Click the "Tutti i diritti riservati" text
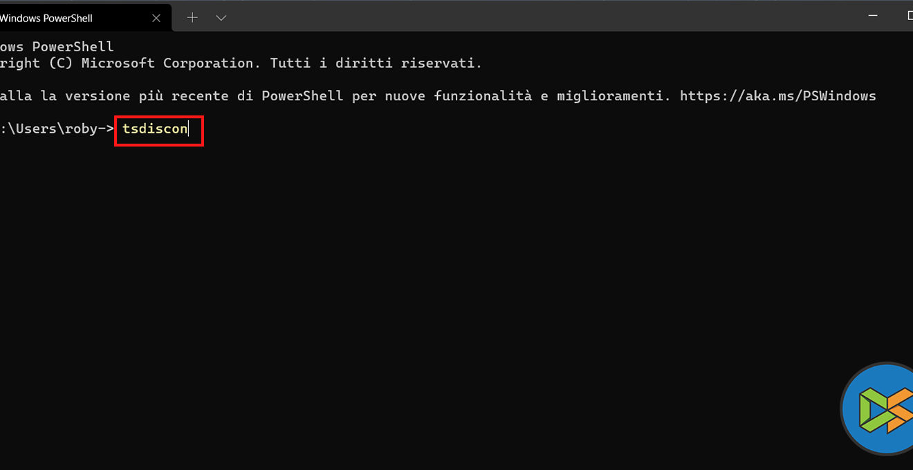Viewport: 913px width, 470px height. click(376, 63)
